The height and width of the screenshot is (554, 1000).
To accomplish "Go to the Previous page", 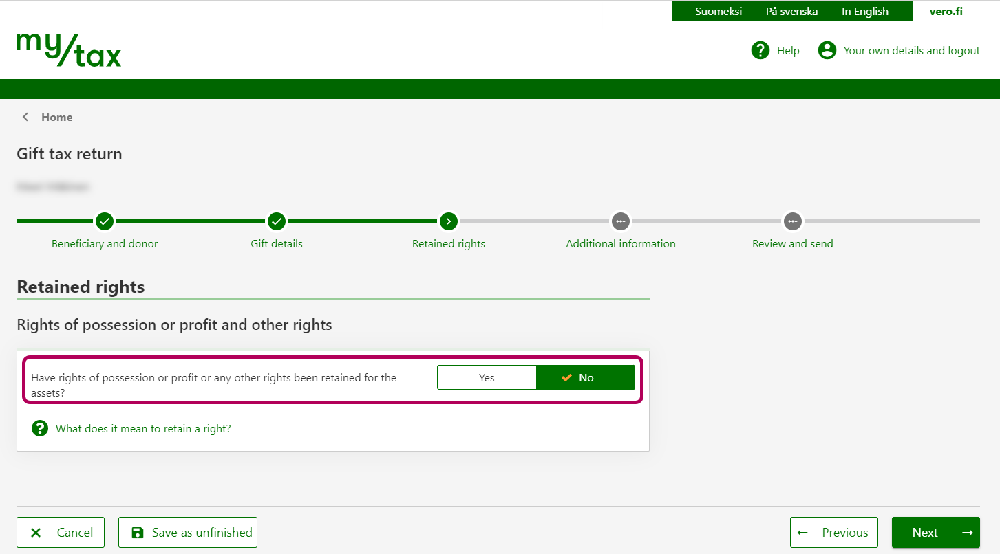I will pos(834,533).
